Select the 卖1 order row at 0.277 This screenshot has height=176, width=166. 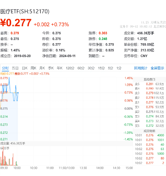(149, 102)
